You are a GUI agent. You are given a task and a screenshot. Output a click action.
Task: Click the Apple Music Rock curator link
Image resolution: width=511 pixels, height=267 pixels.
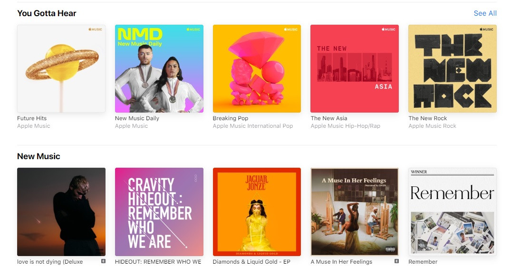tap(432, 126)
